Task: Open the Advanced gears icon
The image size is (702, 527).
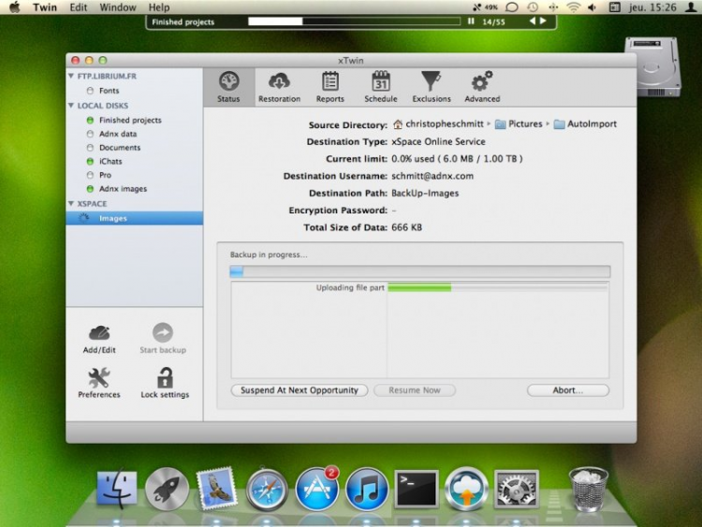Action: (x=482, y=82)
